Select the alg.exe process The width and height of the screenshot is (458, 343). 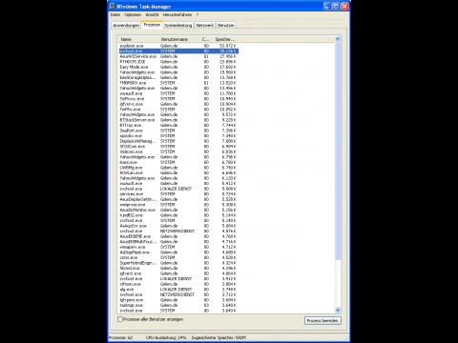178,290
